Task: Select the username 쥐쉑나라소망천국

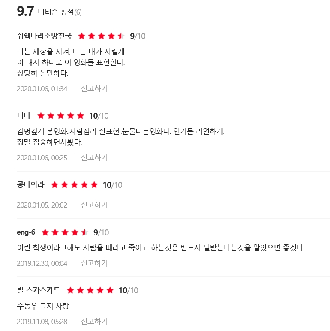Action: (x=44, y=36)
